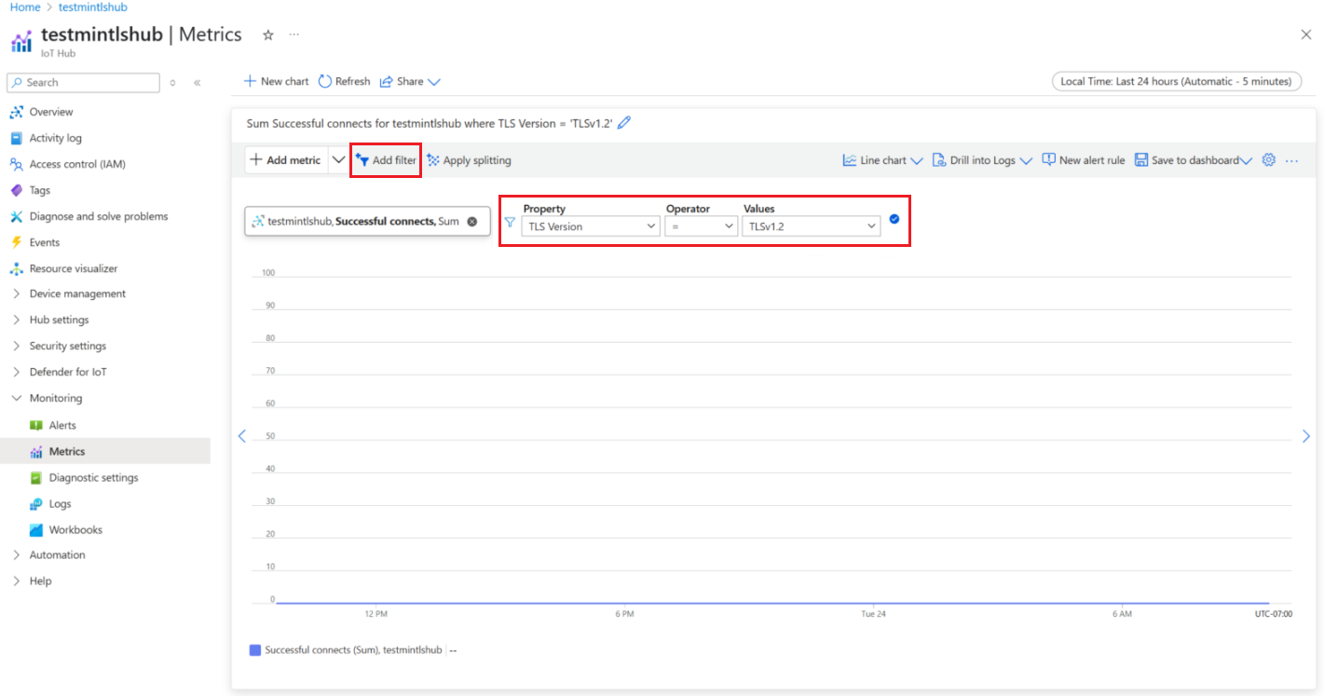Create a new chart
This screenshot has height=696, width=1324.
(x=275, y=81)
